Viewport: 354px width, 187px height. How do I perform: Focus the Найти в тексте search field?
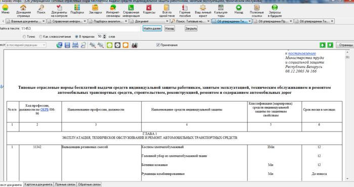(x=80, y=29)
